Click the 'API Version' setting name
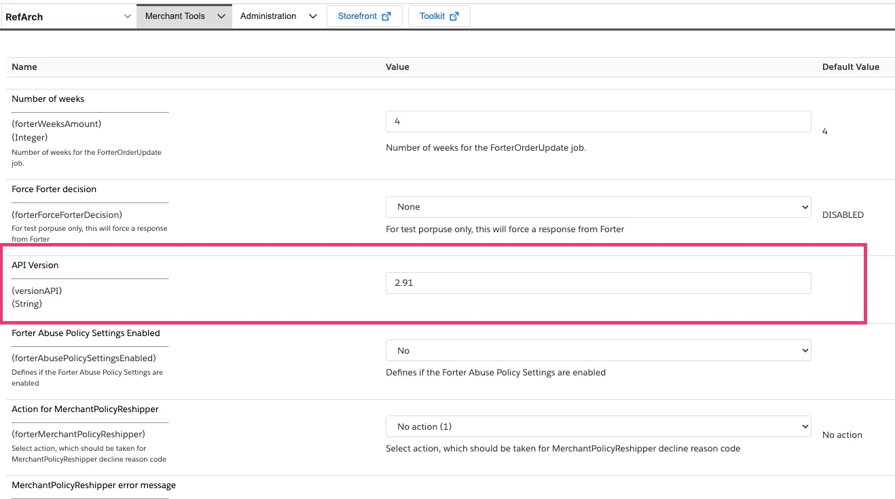 coord(35,265)
